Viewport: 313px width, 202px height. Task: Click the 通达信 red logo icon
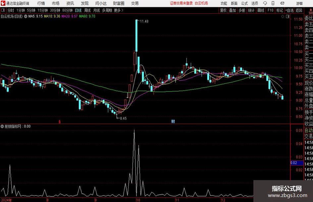click(x=3, y=3)
